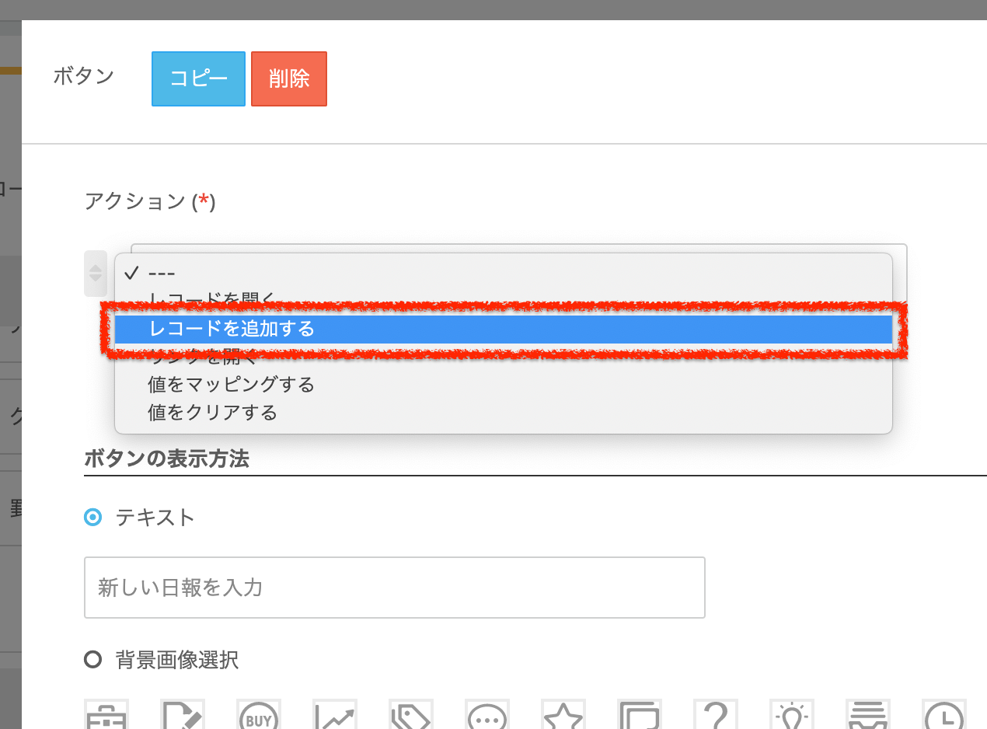Choose the price tag icon

(411, 715)
